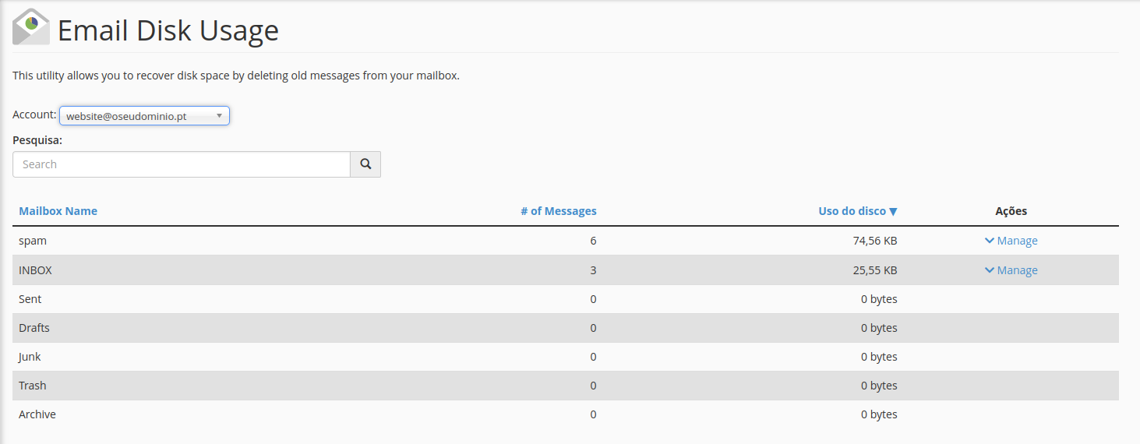Select the Archive mailbox row

(x=37, y=414)
